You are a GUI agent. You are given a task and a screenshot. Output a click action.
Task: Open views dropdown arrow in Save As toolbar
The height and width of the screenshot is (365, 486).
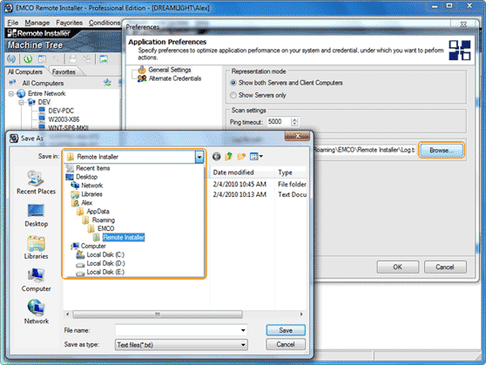click(261, 156)
